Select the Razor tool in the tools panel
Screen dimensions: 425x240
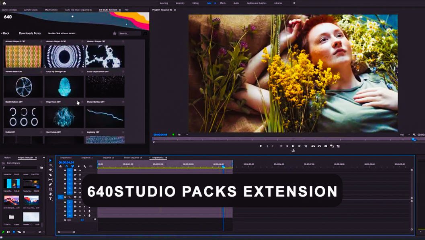tap(50, 175)
